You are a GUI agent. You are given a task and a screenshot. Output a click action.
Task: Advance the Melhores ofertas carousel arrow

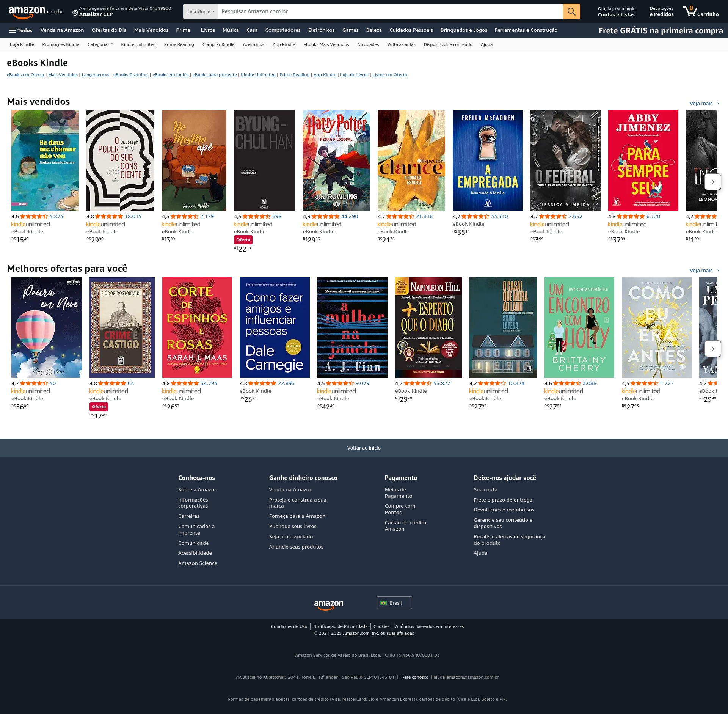(713, 349)
